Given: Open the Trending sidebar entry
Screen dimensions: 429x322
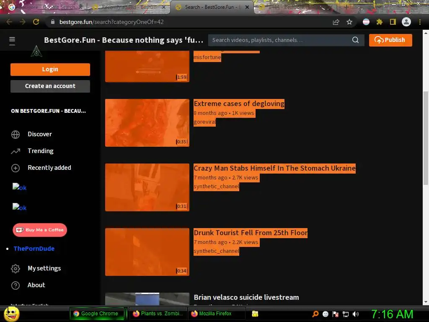Looking at the screenshot, I should pyautogui.click(x=41, y=151).
